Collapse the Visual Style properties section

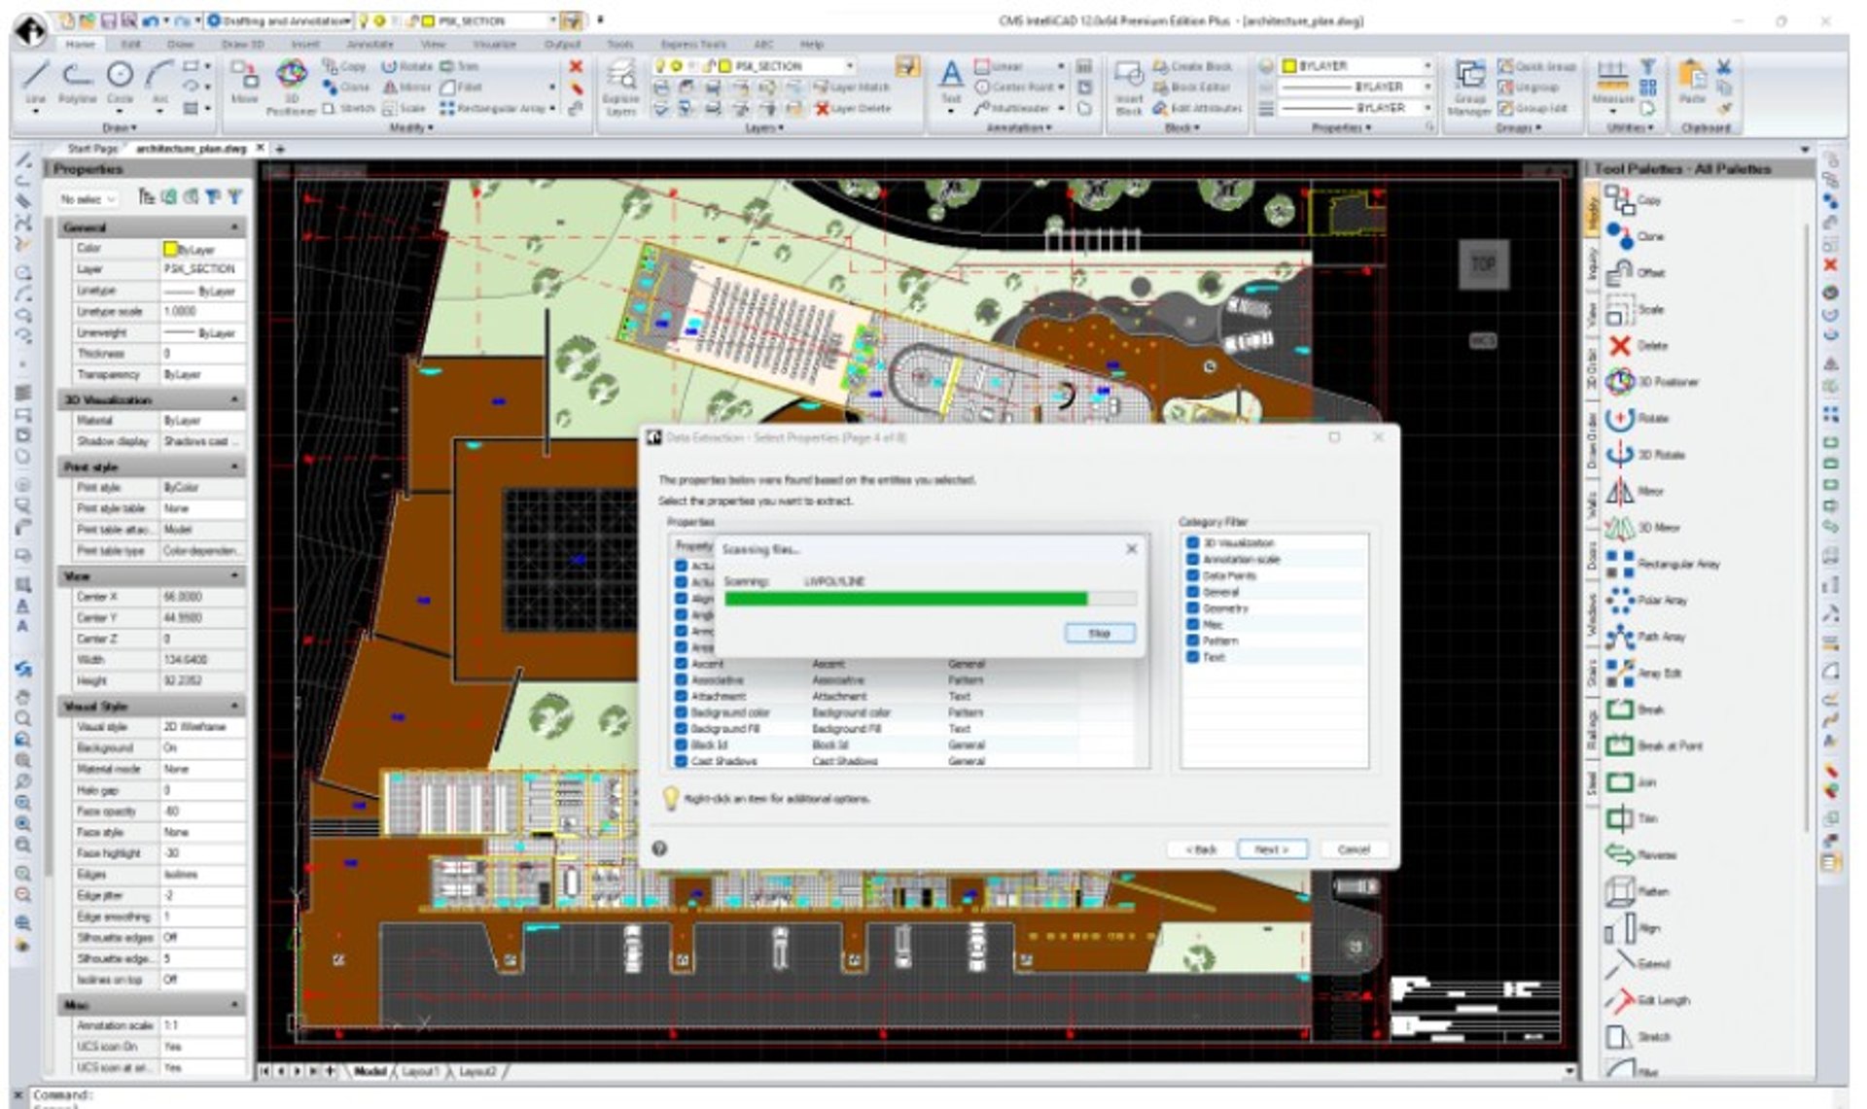pos(234,706)
